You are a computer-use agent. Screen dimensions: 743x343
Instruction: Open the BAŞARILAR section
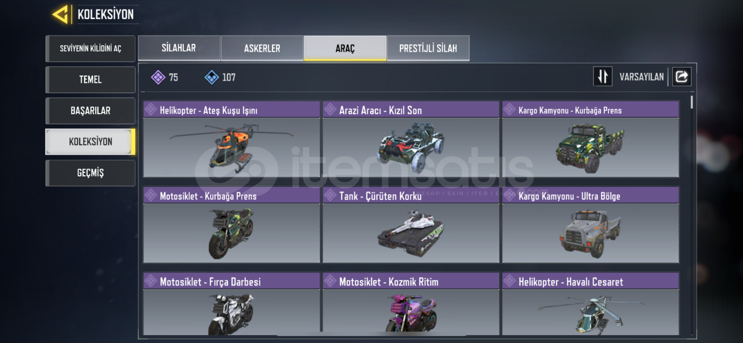point(90,111)
